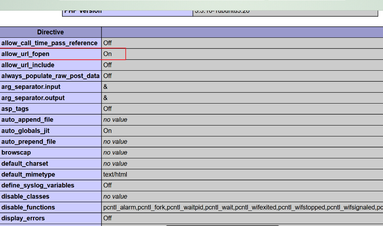Screen dimensions: 383x226
Task: Select the default_mimetype directive name
Action: [x=28, y=175]
